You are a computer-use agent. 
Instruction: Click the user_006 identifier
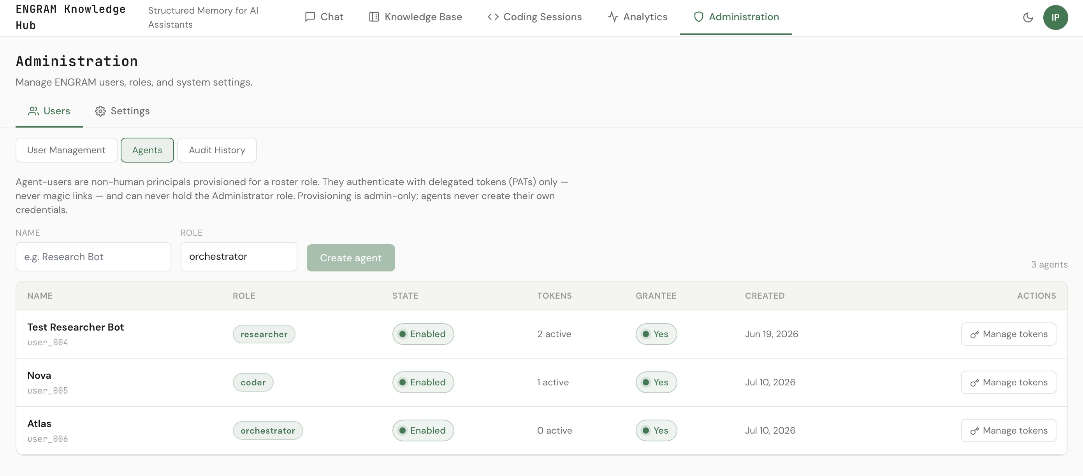(47, 439)
